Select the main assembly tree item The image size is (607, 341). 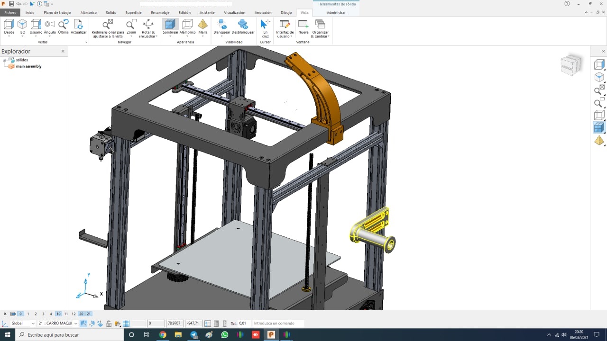[28, 66]
